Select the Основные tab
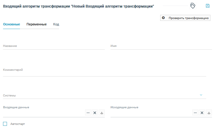 pos(12,24)
